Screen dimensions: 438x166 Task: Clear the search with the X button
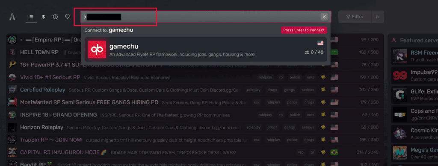[x=324, y=17]
